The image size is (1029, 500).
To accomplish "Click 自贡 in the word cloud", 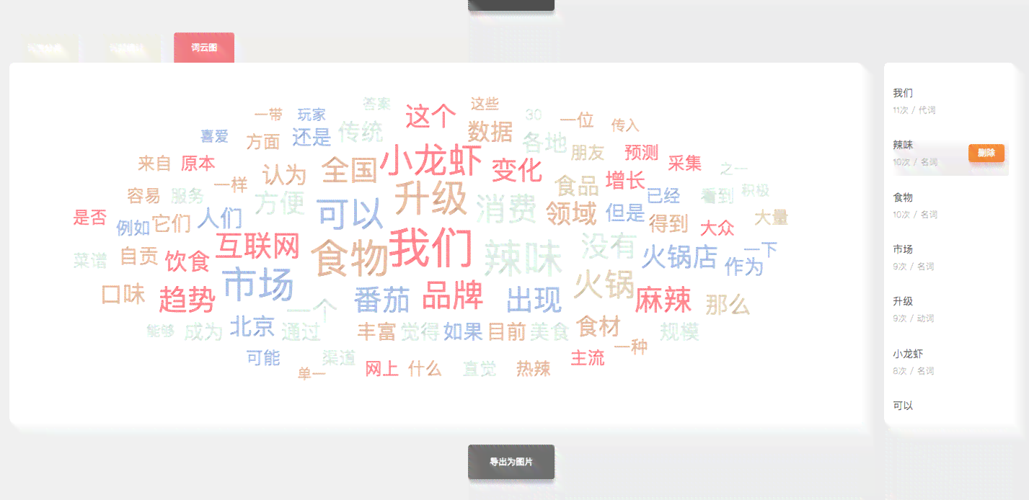I will [x=138, y=256].
